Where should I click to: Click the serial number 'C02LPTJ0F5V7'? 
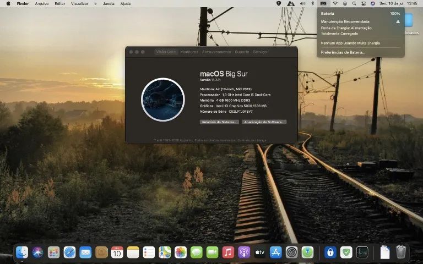tap(241, 112)
